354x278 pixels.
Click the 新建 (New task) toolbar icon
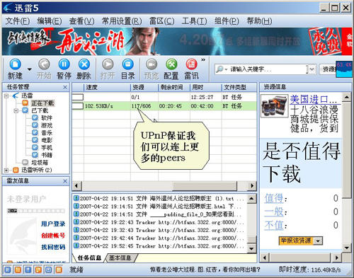coord(15,64)
